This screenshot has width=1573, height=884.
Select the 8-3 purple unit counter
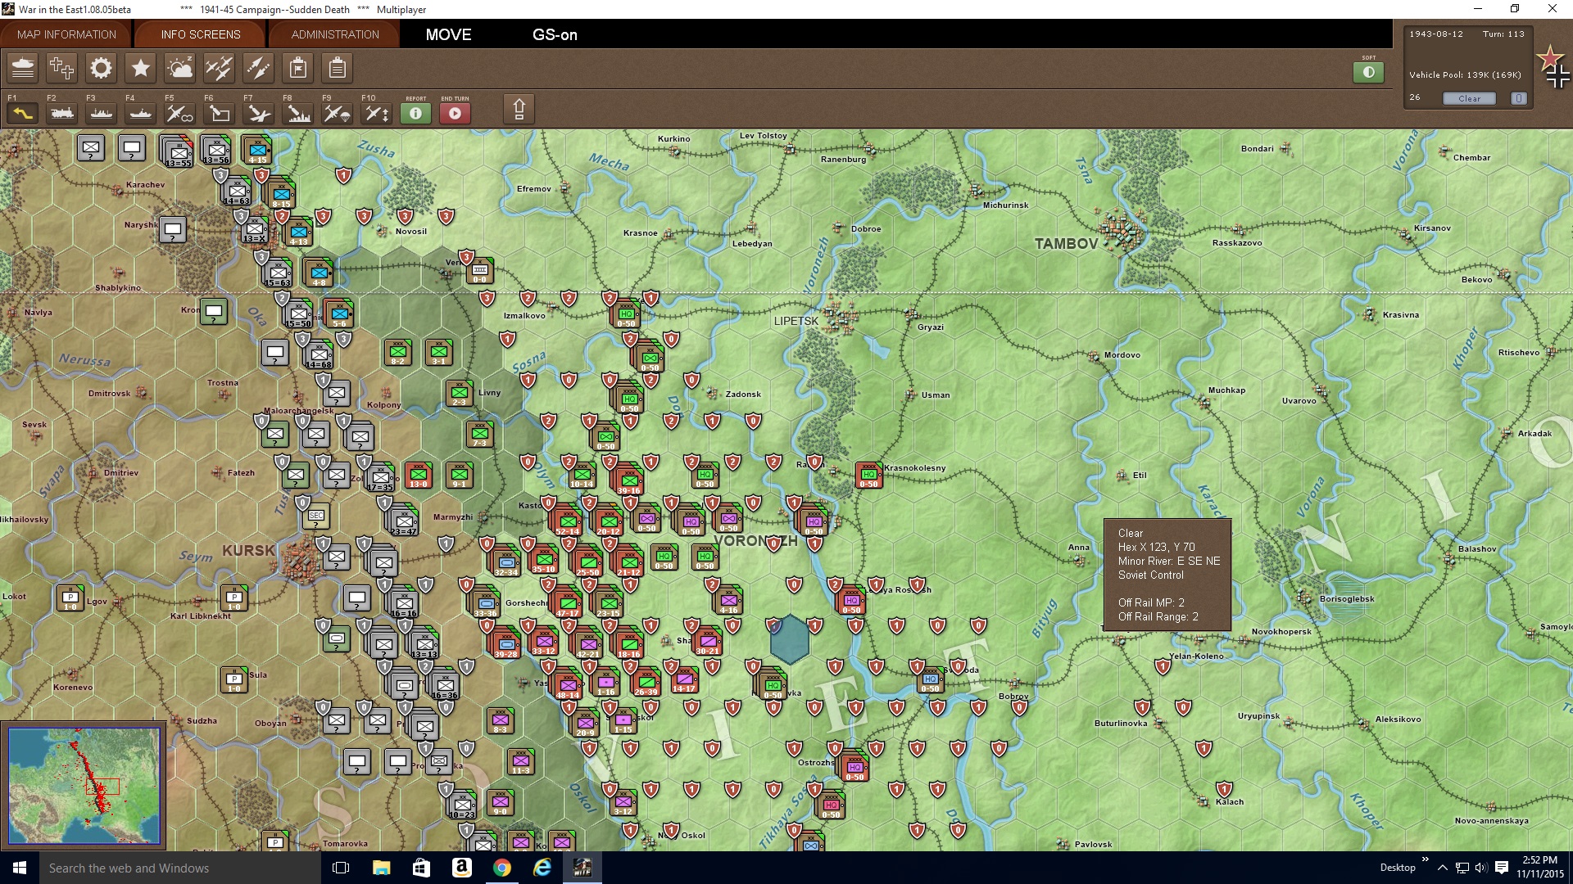click(x=500, y=721)
